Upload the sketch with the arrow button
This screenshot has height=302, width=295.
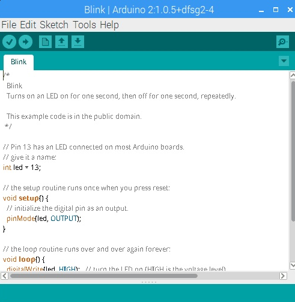pyautogui.click(x=25, y=42)
